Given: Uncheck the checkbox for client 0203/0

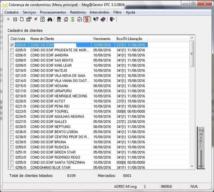Looking at the screenshot, I should [12, 45].
